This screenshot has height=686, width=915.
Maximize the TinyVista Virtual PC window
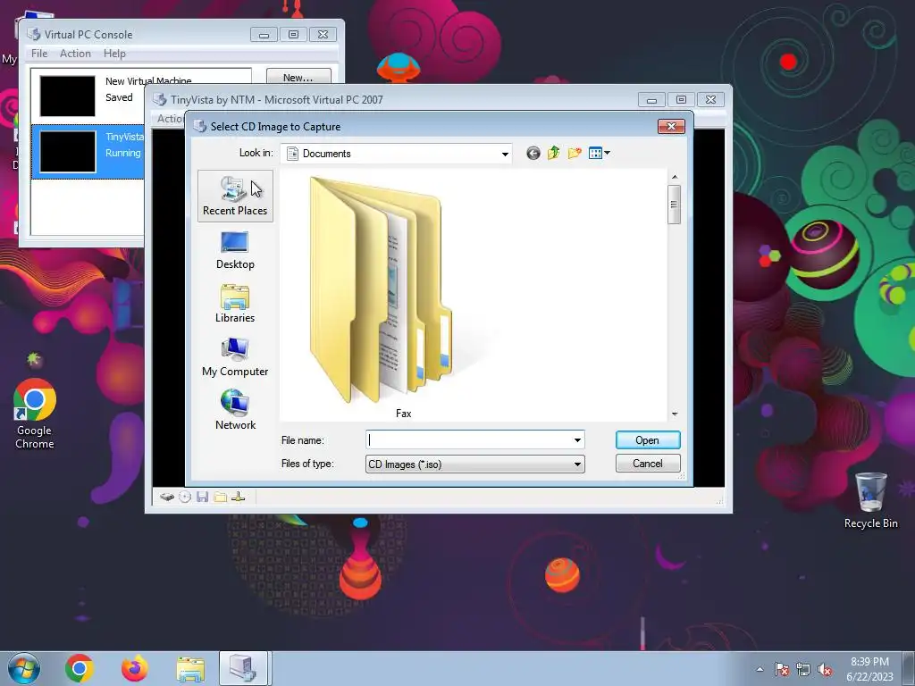click(681, 100)
